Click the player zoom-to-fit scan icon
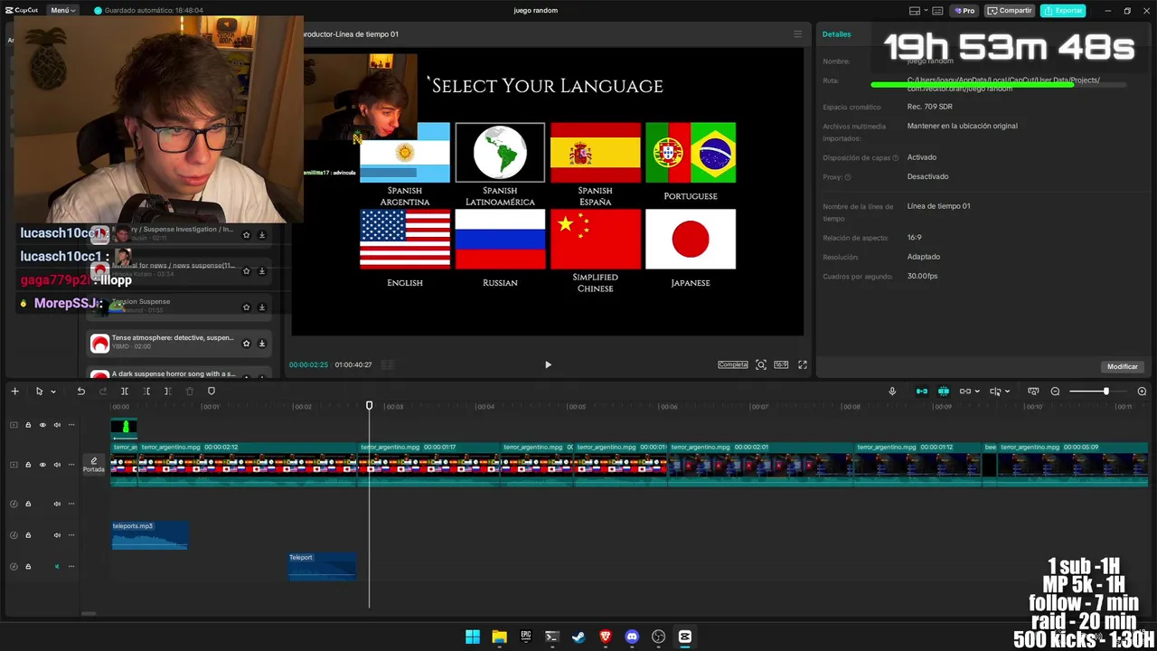 [x=761, y=364]
